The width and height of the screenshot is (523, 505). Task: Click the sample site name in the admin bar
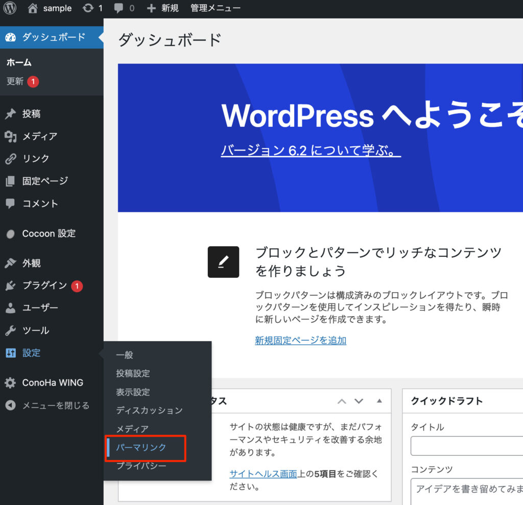click(57, 8)
